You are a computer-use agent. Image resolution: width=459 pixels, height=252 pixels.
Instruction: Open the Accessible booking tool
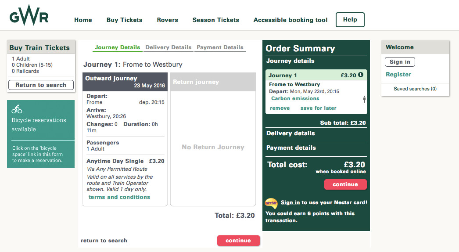[x=290, y=20]
